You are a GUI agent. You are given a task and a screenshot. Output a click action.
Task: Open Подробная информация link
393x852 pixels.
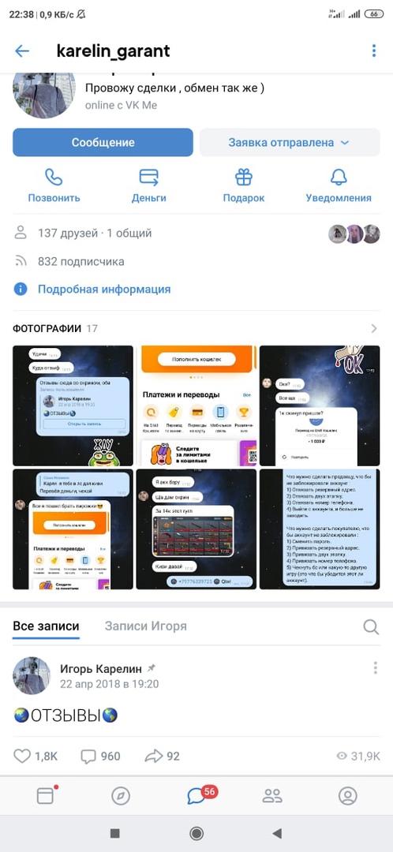click(104, 289)
